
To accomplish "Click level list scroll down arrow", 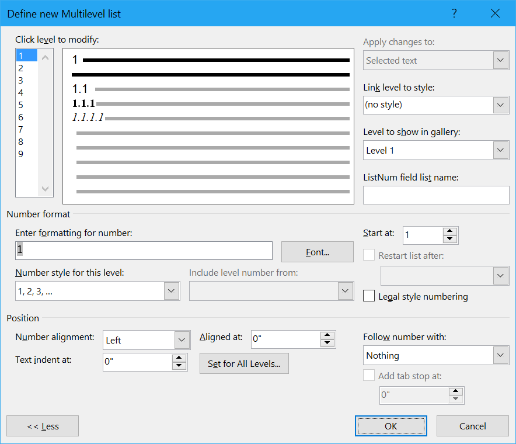I will click(x=46, y=189).
